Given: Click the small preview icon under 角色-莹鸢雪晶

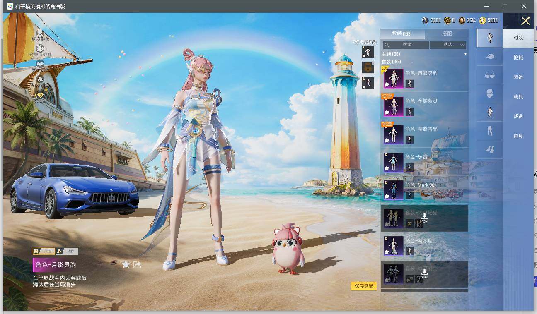Looking at the screenshot, I should [409, 139].
